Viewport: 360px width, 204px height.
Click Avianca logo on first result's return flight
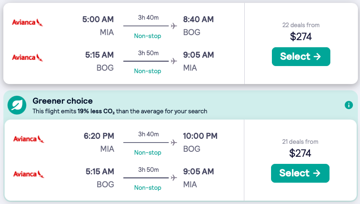(28, 58)
